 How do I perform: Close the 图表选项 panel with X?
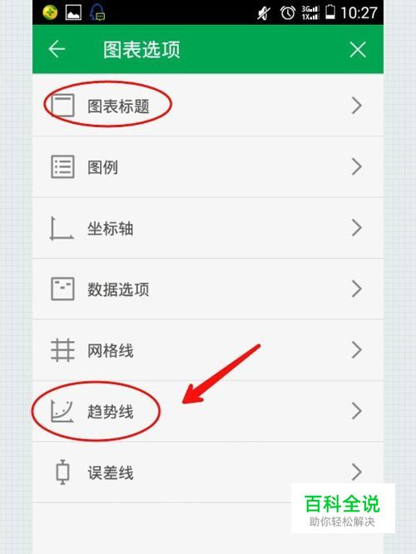coord(358,49)
